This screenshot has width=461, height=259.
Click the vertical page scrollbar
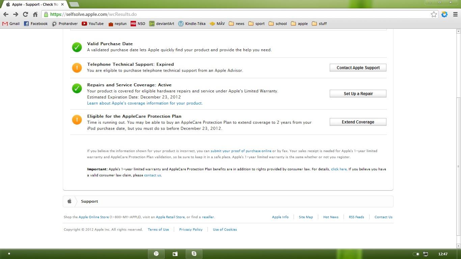[x=458, y=166]
